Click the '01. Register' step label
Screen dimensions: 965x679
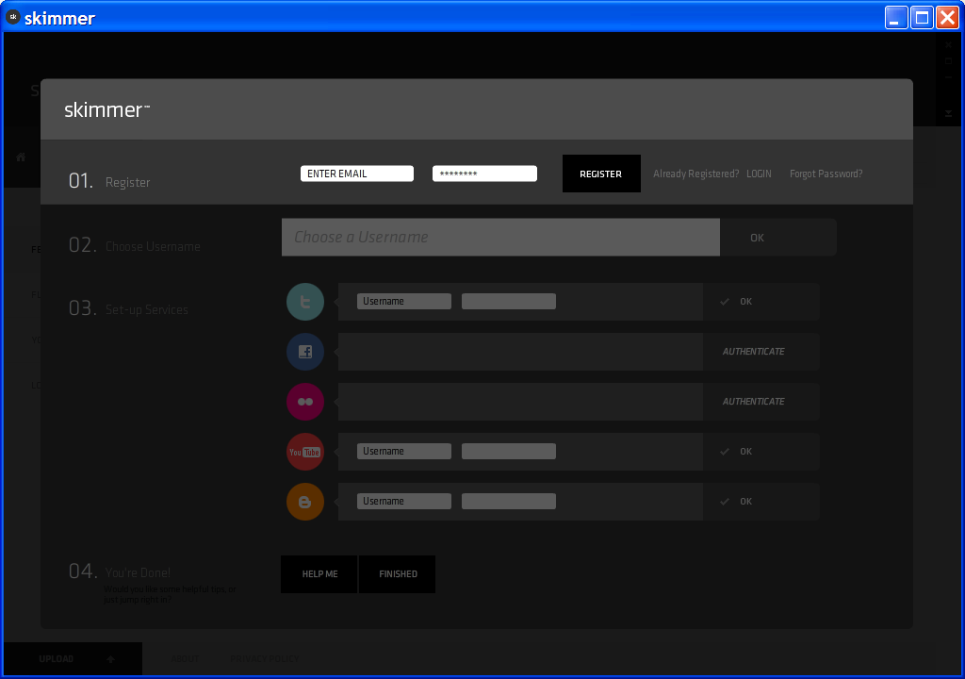pyautogui.click(x=109, y=181)
